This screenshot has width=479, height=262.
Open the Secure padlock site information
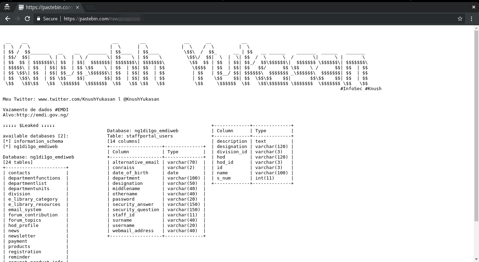(38, 19)
